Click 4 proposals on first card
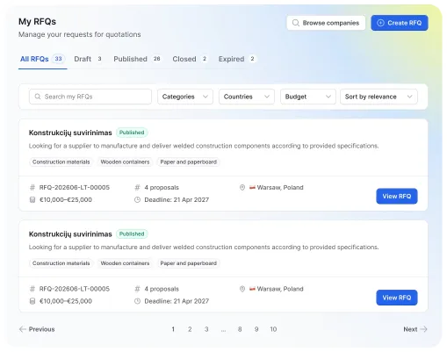Image resolution: width=447 pixels, height=352 pixels. tap(162, 187)
